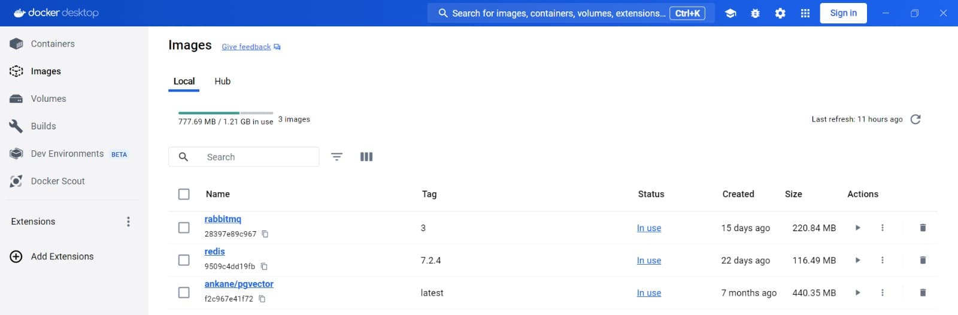Image resolution: width=958 pixels, height=315 pixels.
Task: Sort by the Tag column header
Action: 429,194
